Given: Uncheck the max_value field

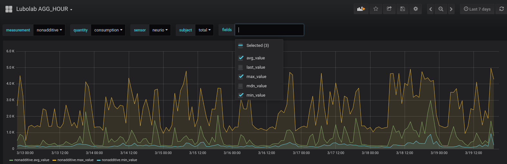Looking at the screenshot, I should click(x=240, y=76).
